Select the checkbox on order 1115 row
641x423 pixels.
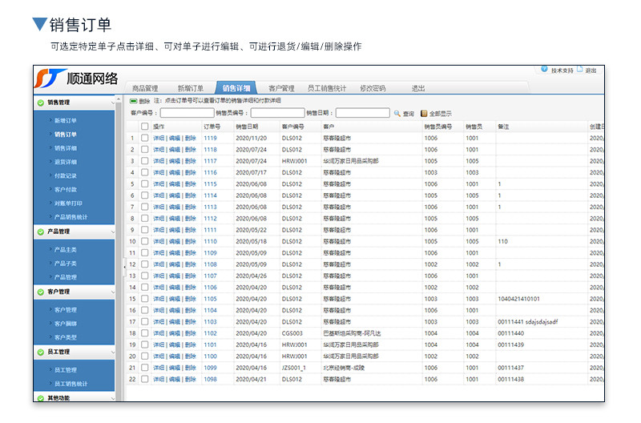[x=145, y=183]
